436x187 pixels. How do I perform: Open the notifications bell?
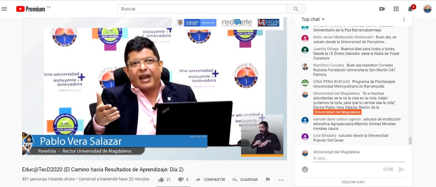pyautogui.click(x=410, y=9)
